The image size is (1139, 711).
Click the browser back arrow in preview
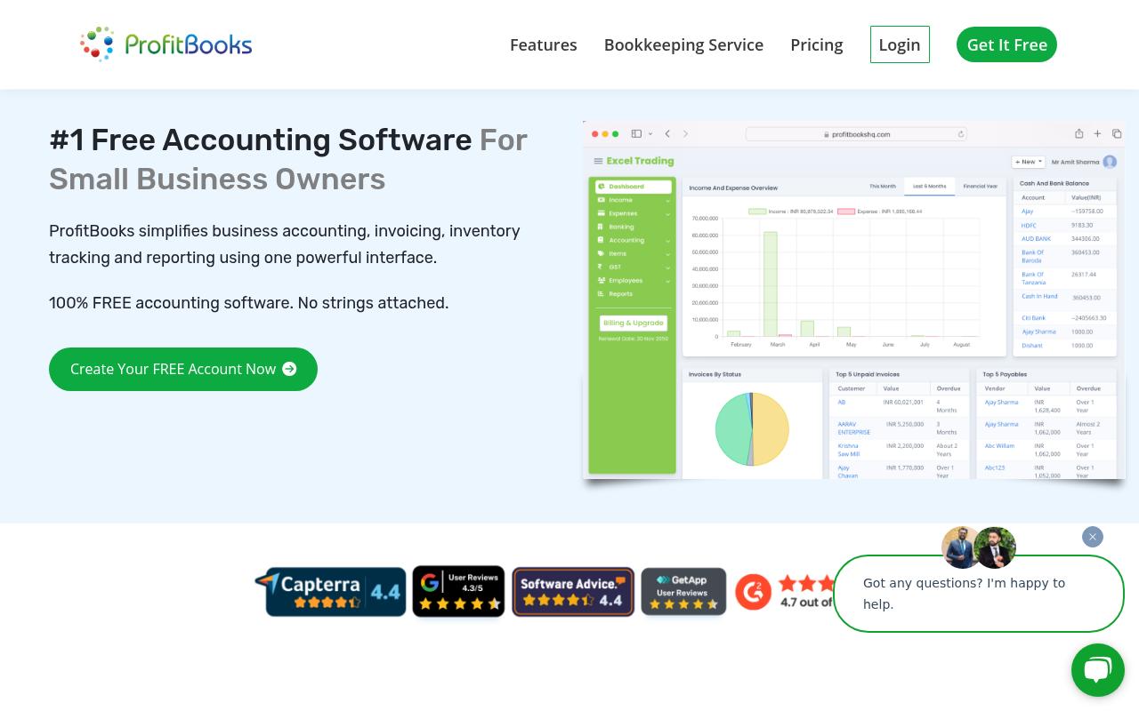tap(667, 133)
